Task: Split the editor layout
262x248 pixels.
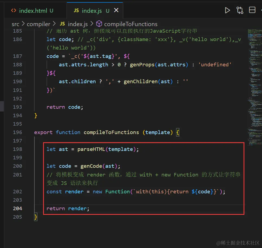Action: click(x=252, y=10)
